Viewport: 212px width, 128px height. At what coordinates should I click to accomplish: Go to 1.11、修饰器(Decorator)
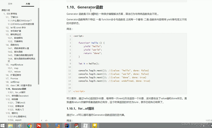click(17, 96)
